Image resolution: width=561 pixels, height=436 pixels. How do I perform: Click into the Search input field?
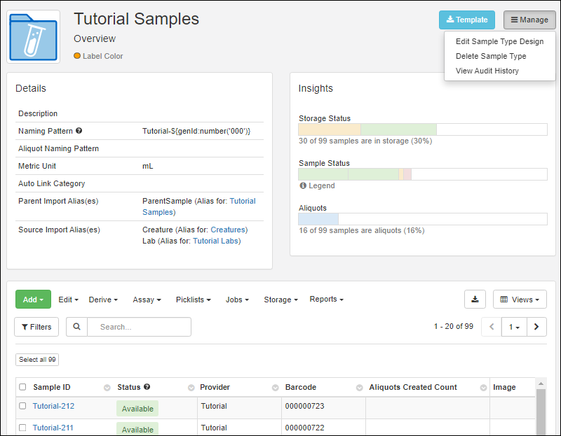click(x=140, y=327)
